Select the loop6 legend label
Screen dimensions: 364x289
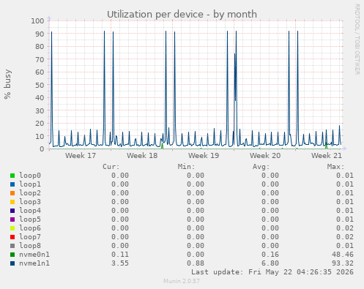click(x=30, y=228)
